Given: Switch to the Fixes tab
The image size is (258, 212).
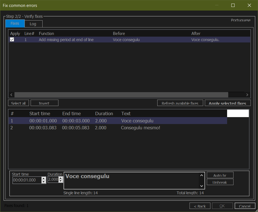Looking at the screenshot, I should pos(15,24).
